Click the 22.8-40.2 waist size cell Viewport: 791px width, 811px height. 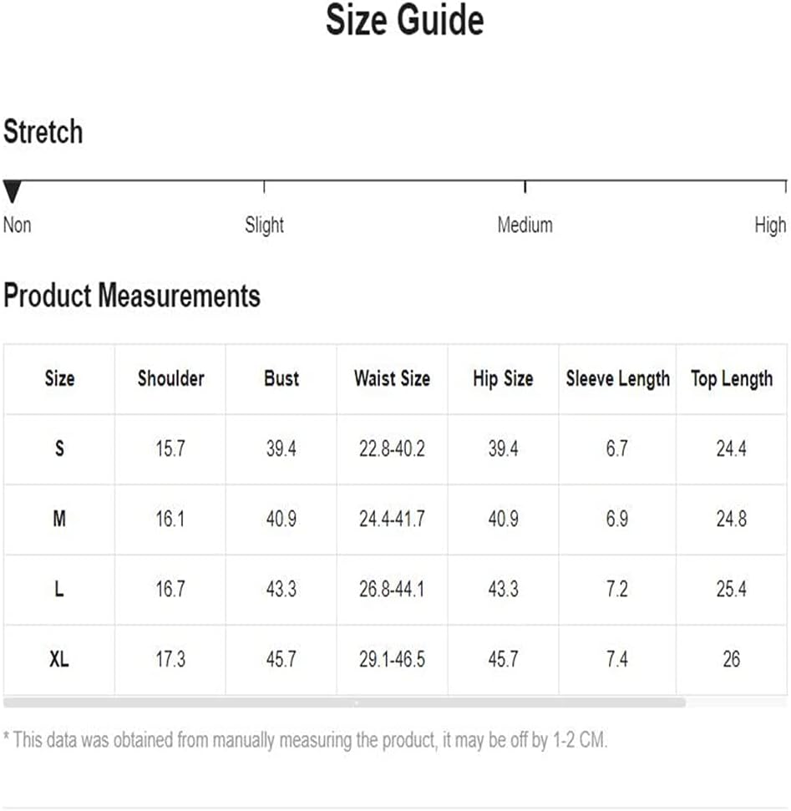tap(392, 449)
